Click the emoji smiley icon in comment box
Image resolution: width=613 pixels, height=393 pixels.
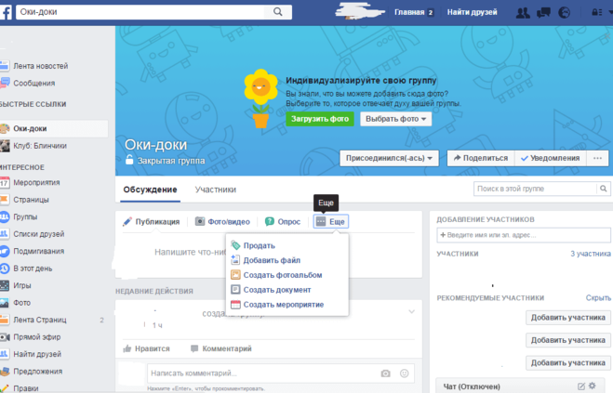[x=405, y=373]
